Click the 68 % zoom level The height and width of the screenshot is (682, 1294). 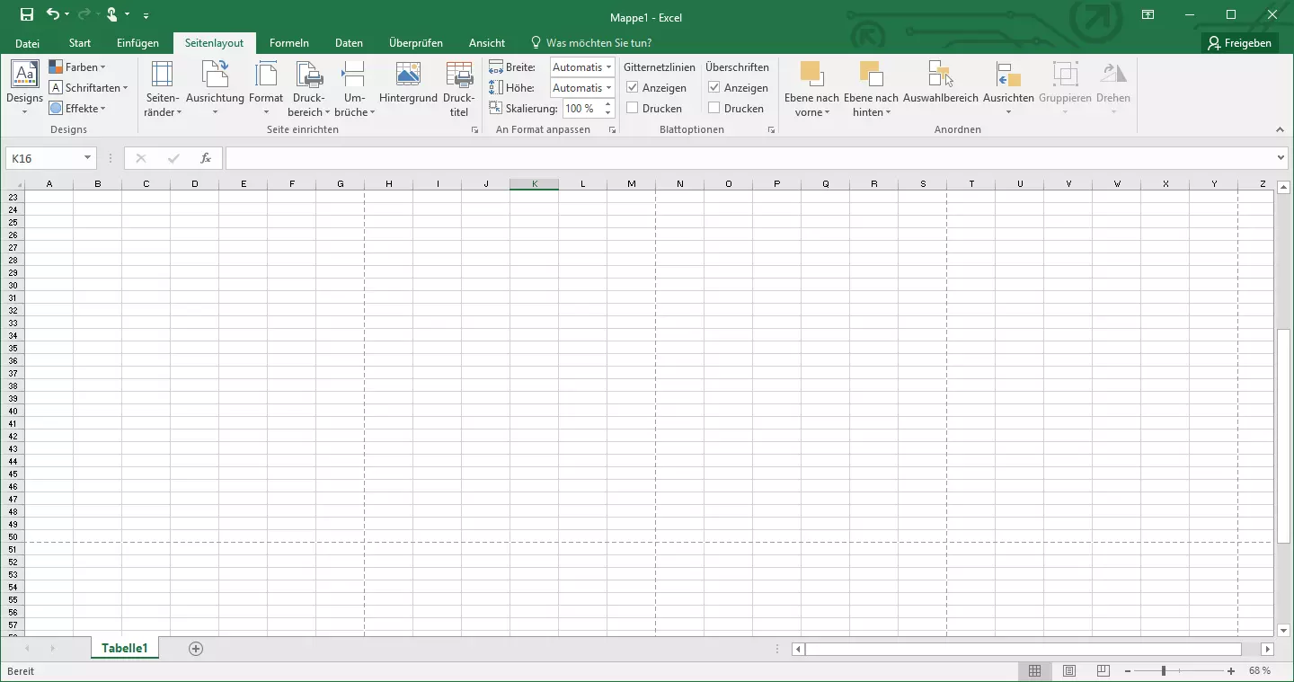(x=1260, y=671)
